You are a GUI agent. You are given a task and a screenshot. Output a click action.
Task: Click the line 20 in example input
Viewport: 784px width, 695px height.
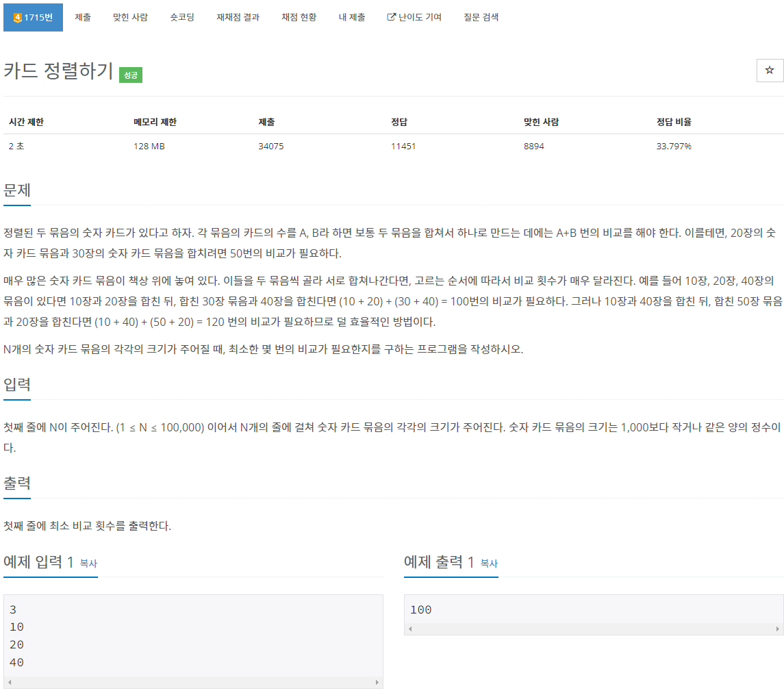16,645
